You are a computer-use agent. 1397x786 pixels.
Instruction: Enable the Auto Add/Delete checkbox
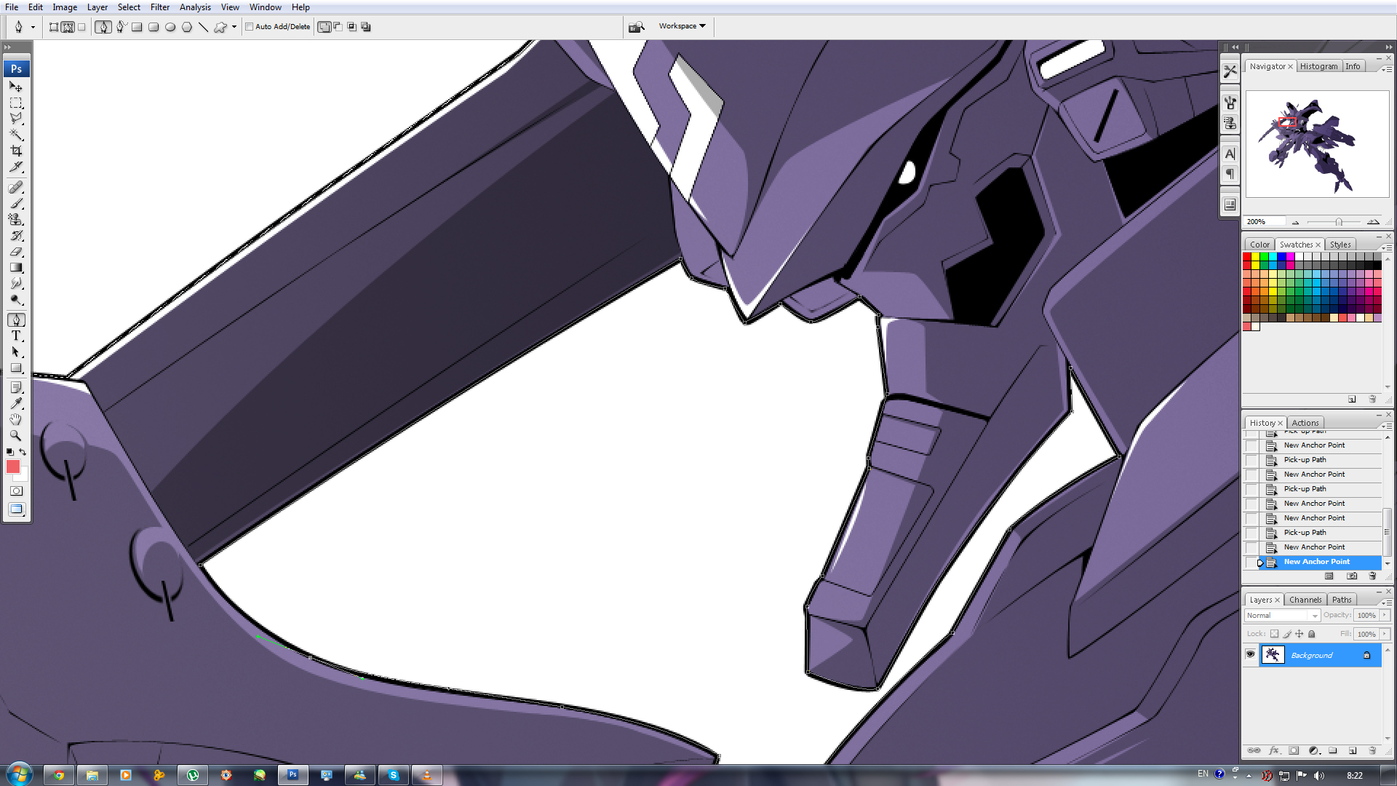(249, 27)
